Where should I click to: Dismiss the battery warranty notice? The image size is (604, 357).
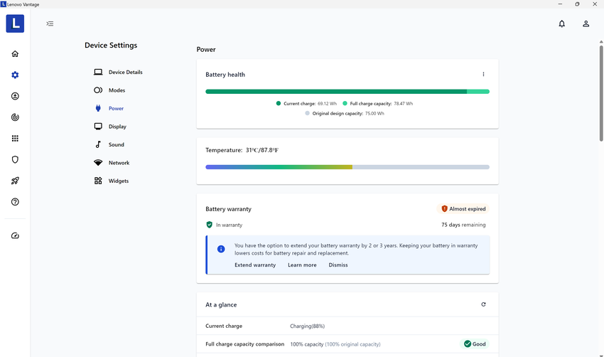click(338, 265)
